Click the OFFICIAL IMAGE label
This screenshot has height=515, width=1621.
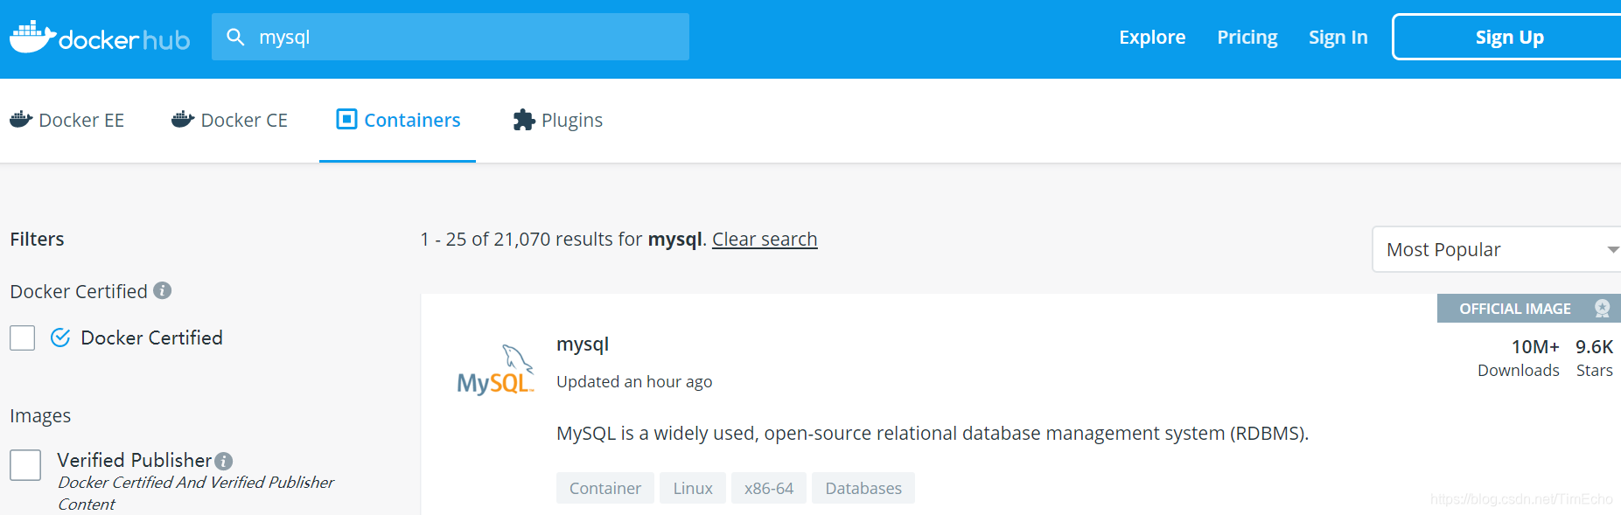coord(1515,309)
